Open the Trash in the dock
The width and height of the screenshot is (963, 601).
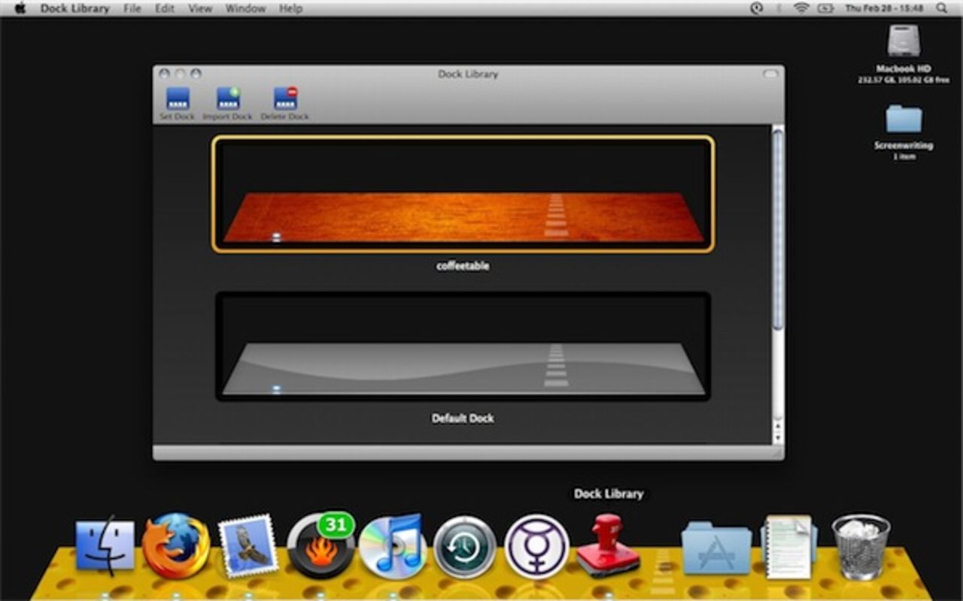tap(861, 546)
